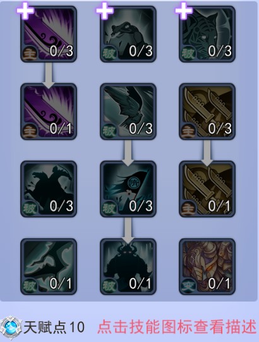
Task: Click the 天赋点 10 counter label
Action: [54, 327]
